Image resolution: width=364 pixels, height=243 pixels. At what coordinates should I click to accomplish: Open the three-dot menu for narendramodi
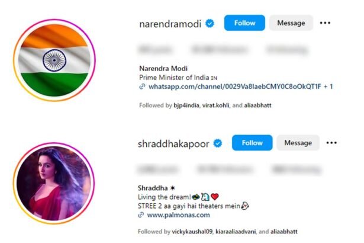click(x=325, y=23)
